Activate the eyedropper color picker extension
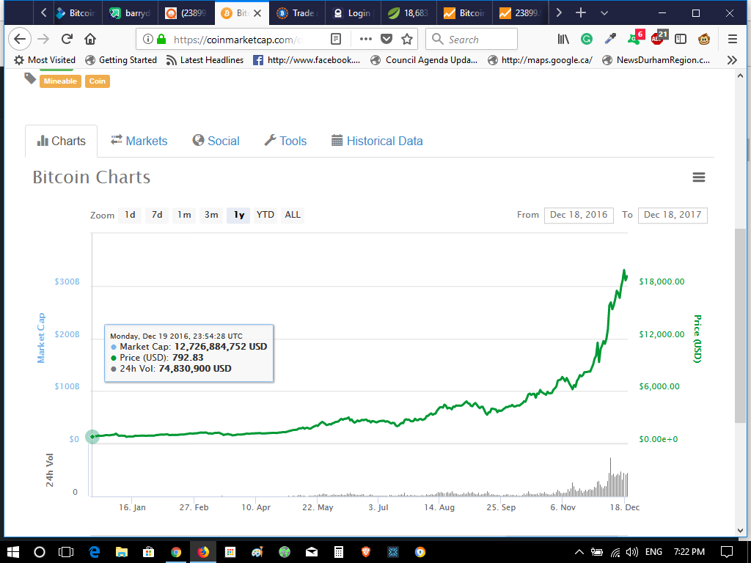The width and height of the screenshot is (751, 563). [x=610, y=40]
